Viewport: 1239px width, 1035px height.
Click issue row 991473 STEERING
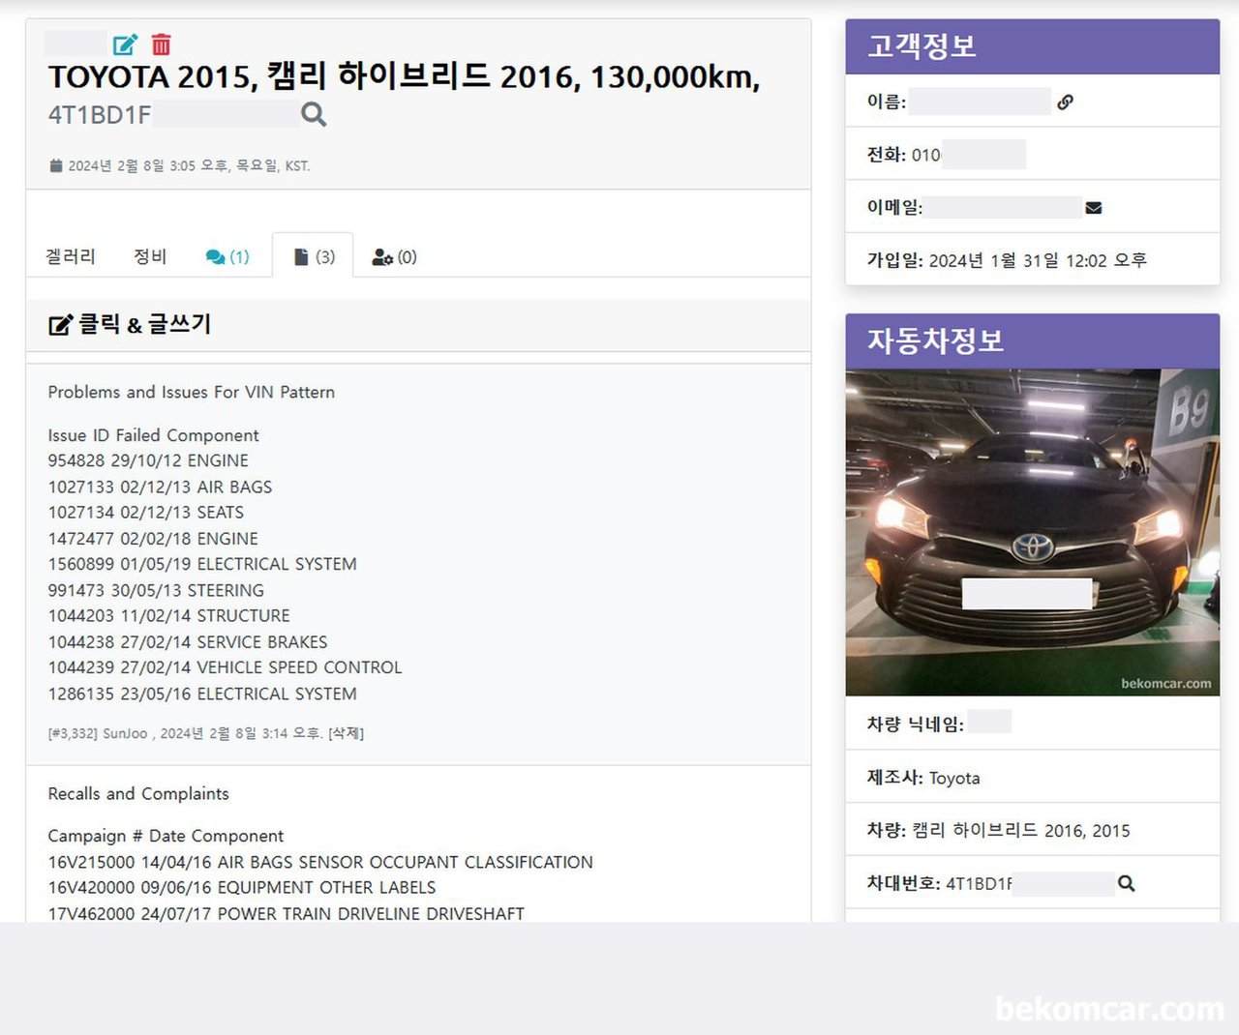[x=156, y=590]
